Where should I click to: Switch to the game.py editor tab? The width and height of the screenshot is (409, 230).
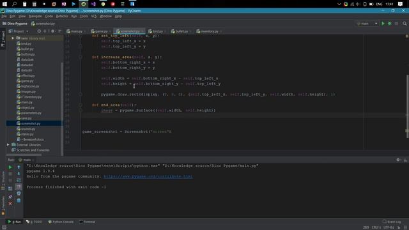[x=101, y=31]
